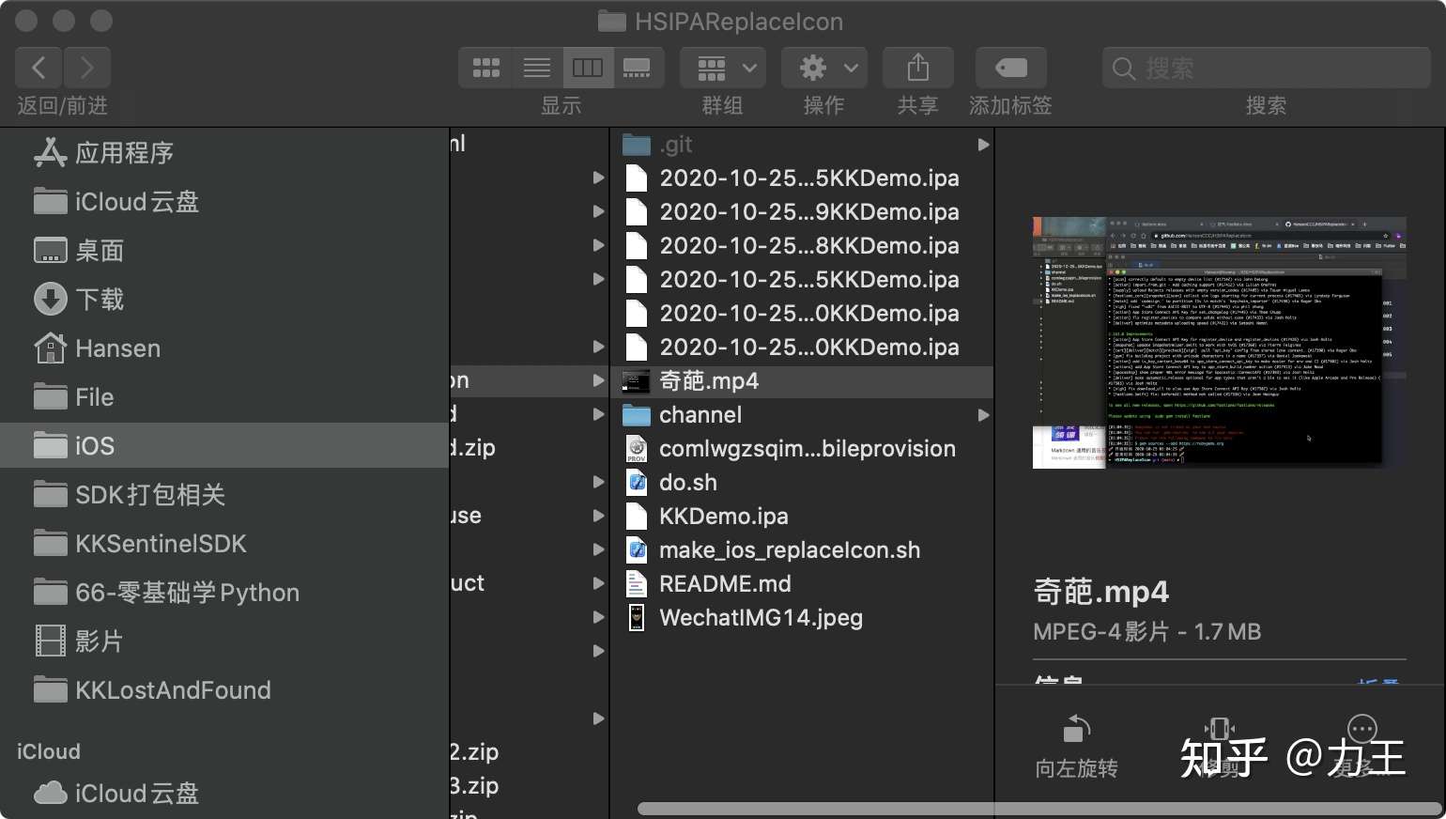Expand the channel folder arrow
The height and width of the screenshot is (819, 1446).
click(x=983, y=415)
